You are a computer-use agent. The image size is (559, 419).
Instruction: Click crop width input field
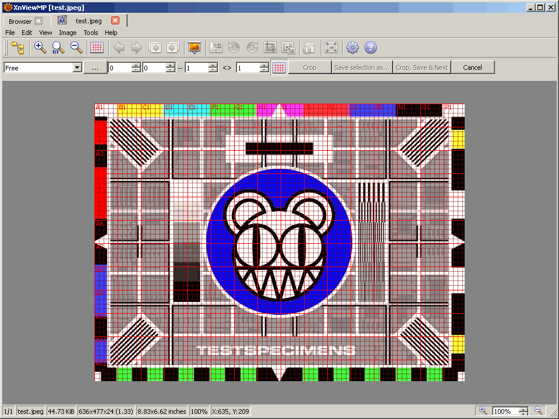[197, 68]
